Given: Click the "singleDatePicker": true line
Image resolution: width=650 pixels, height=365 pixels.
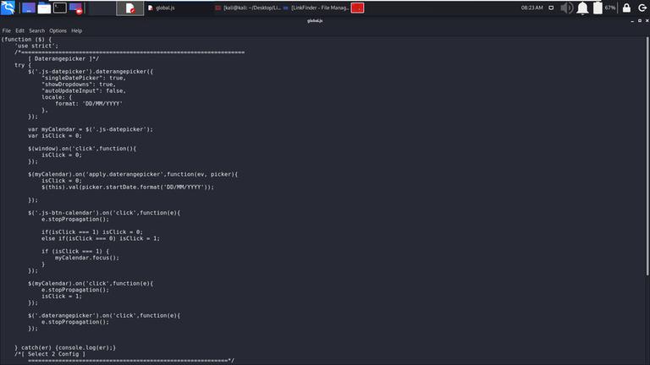Looking at the screenshot, I should tap(84, 78).
